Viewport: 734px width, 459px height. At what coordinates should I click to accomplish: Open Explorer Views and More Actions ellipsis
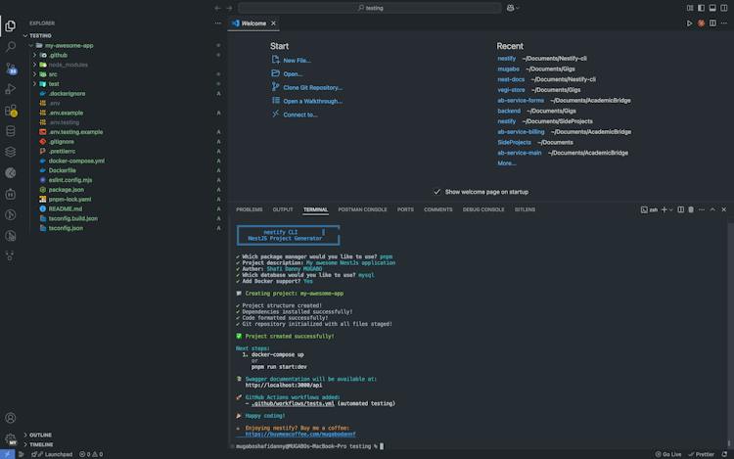(218, 23)
